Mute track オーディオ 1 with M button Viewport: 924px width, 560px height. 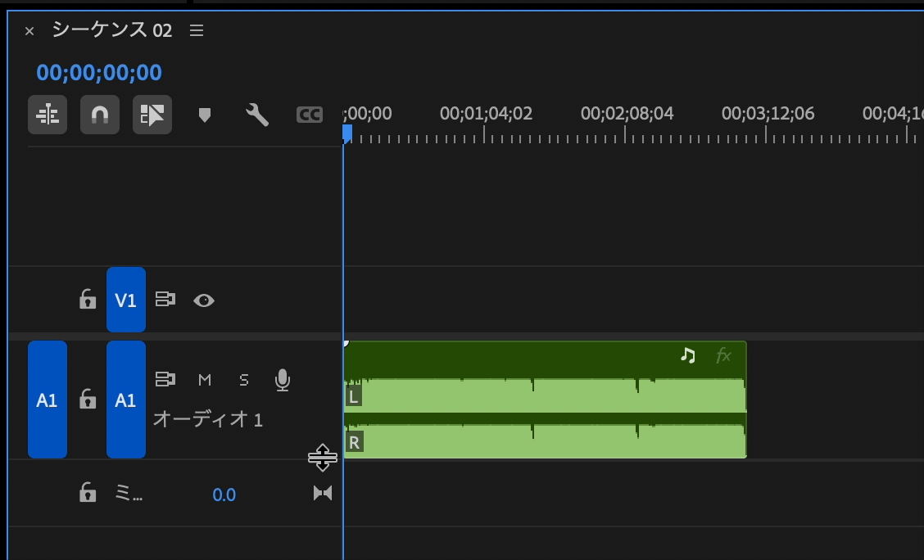pos(205,380)
